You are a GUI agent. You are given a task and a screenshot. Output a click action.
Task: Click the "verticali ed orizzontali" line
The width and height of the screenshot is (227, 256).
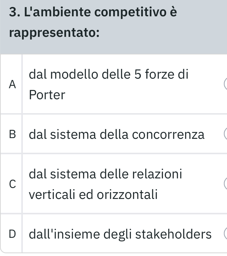(x=98, y=195)
